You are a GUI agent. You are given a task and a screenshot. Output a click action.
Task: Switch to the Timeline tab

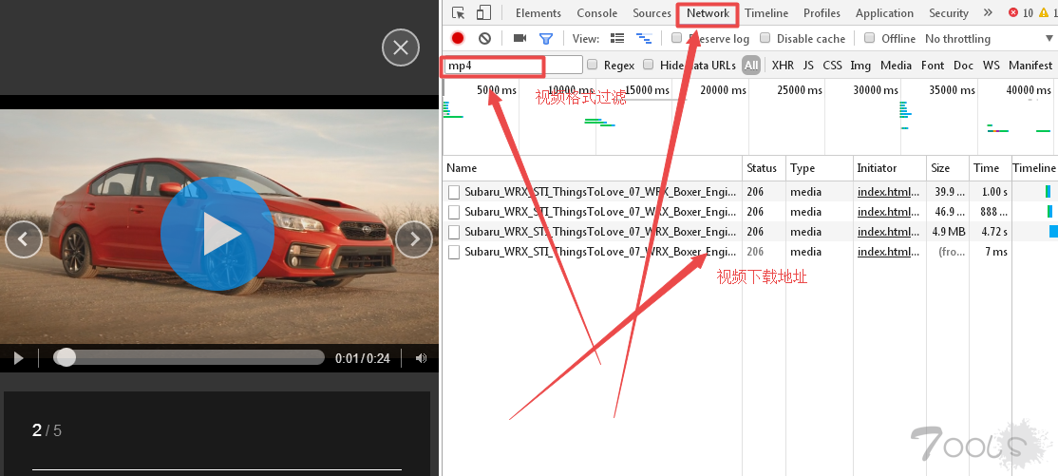(766, 13)
